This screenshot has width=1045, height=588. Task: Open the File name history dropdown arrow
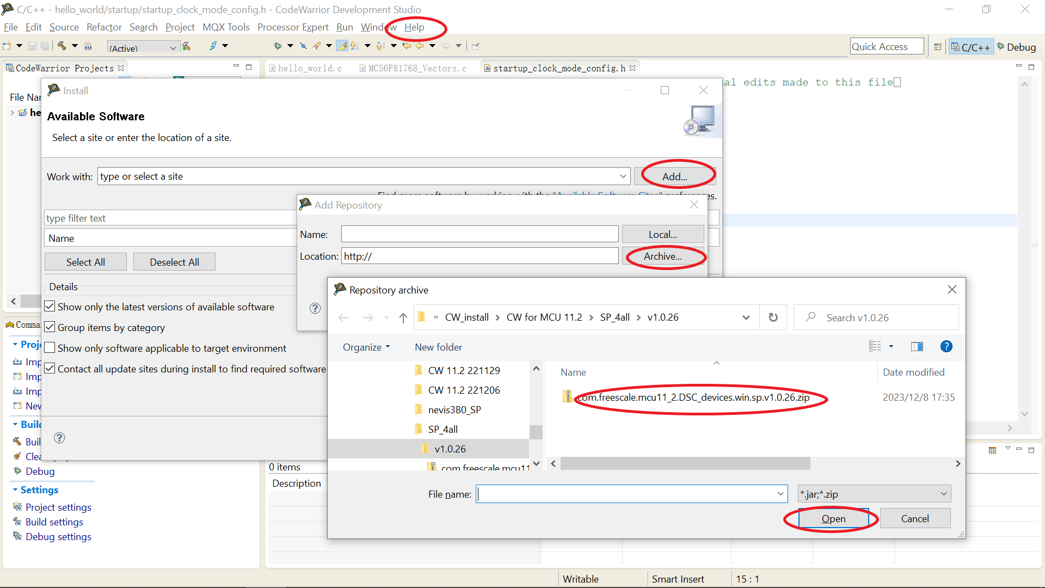(x=780, y=494)
